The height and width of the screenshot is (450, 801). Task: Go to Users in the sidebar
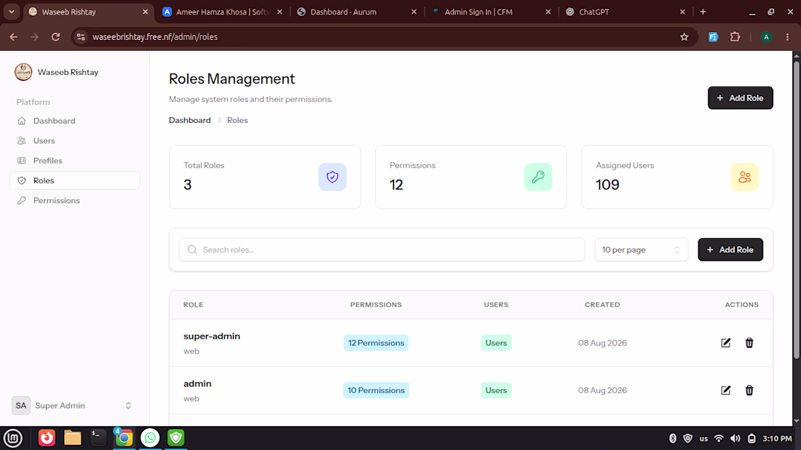pos(74,141)
